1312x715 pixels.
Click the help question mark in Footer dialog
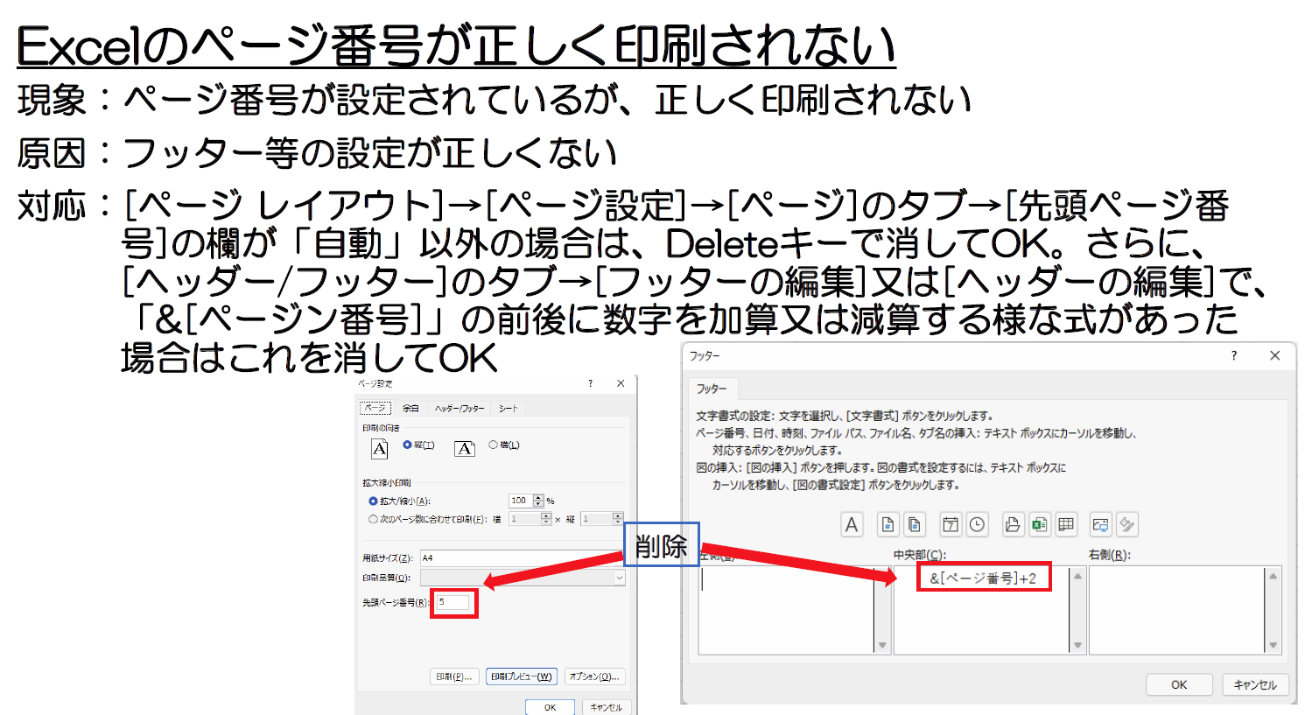point(1234,355)
